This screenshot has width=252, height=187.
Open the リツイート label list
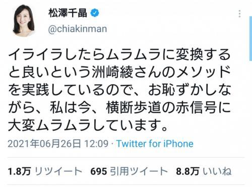58,171
